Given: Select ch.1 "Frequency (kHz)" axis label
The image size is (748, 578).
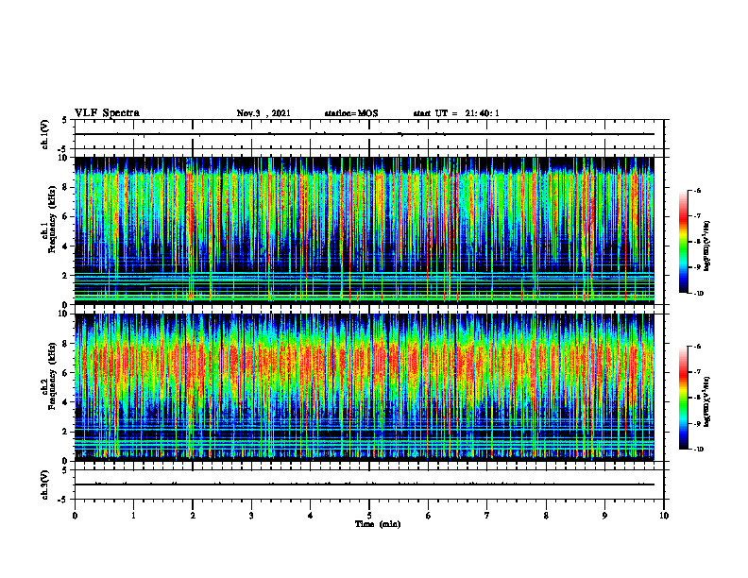Looking at the screenshot, I should pos(52,220).
